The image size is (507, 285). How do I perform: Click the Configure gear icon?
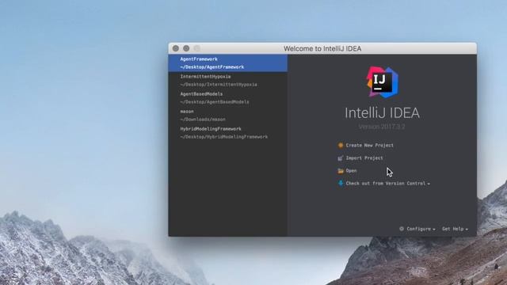pyautogui.click(x=402, y=229)
